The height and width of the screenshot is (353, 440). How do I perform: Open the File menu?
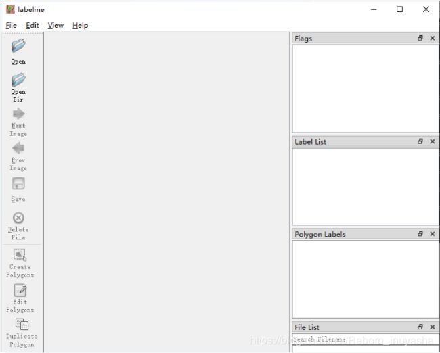[11, 25]
